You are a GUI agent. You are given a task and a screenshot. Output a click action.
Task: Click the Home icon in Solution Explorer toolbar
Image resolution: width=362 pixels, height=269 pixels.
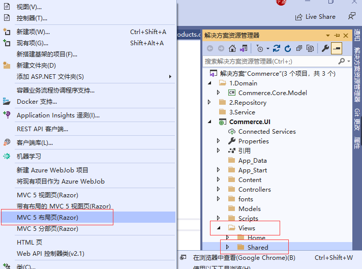pos(232,48)
